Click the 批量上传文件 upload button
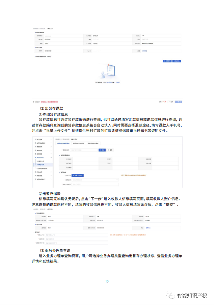Image resolution: width=214 pixels, height=305 pixels. [78, 175]
